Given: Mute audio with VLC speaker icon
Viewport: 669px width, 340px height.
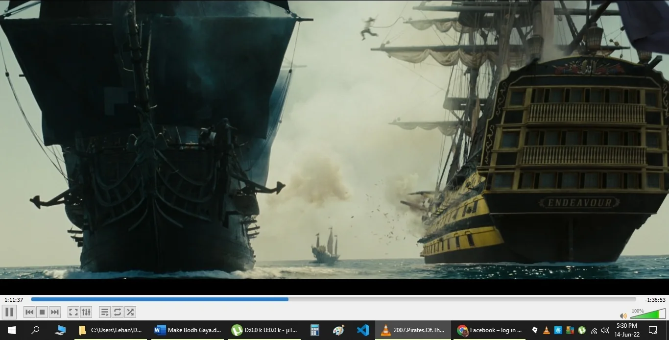Looking at the screenshot, I should coord(623,316).
